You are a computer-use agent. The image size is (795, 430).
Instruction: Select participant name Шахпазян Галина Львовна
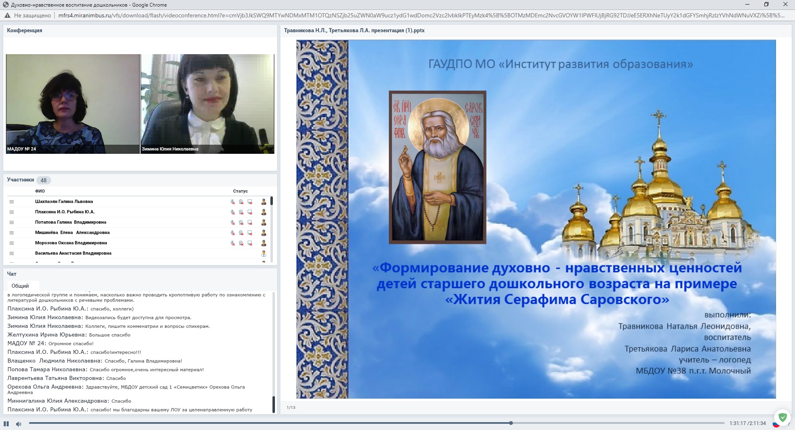[64, 202]
